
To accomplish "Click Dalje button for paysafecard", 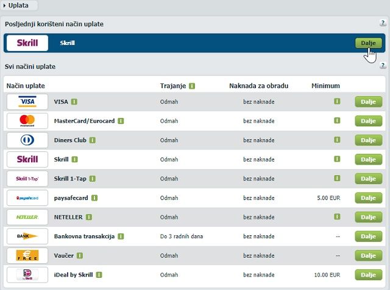I will (368, 198).
